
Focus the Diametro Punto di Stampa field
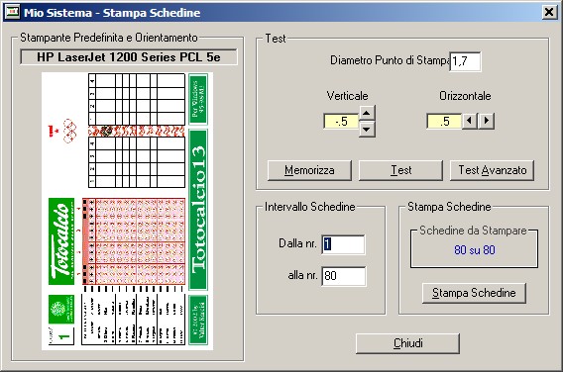(465, 61)
